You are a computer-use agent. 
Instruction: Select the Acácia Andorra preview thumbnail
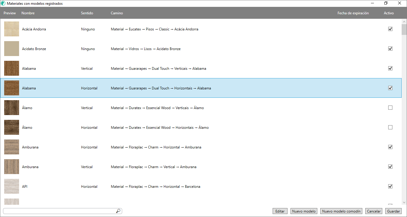click(x=12, y=29)
